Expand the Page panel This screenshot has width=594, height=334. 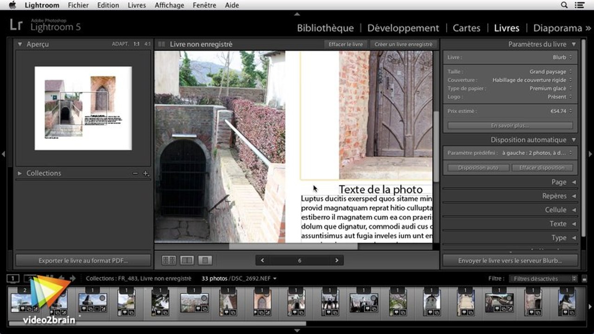point(574,182)
